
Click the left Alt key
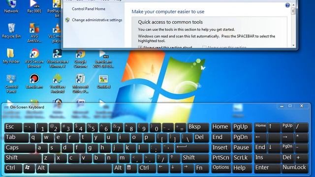point(41,168)
